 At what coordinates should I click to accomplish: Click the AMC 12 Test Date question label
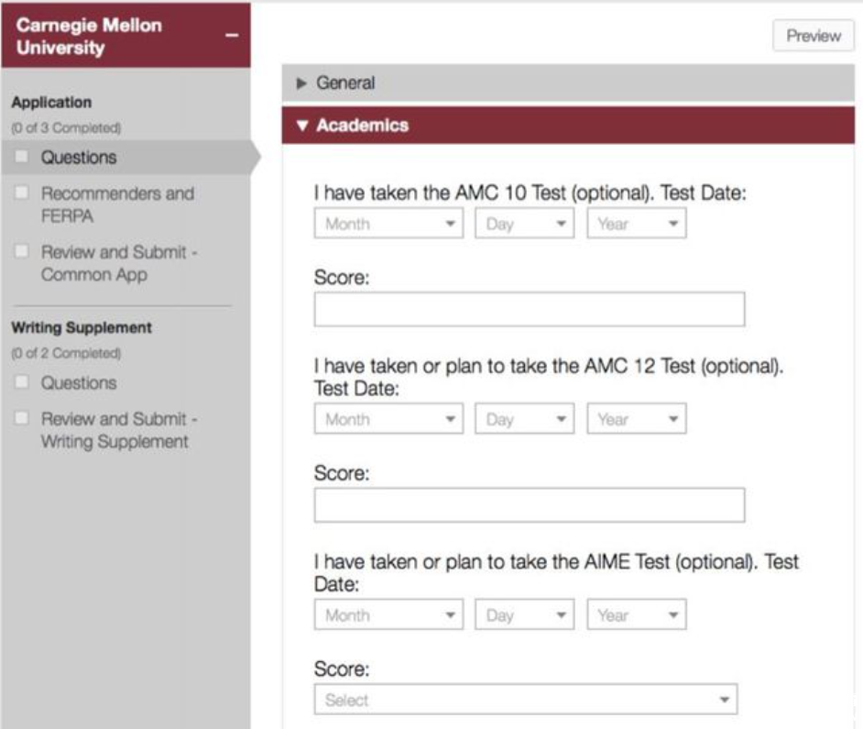(x=549, y=378)
